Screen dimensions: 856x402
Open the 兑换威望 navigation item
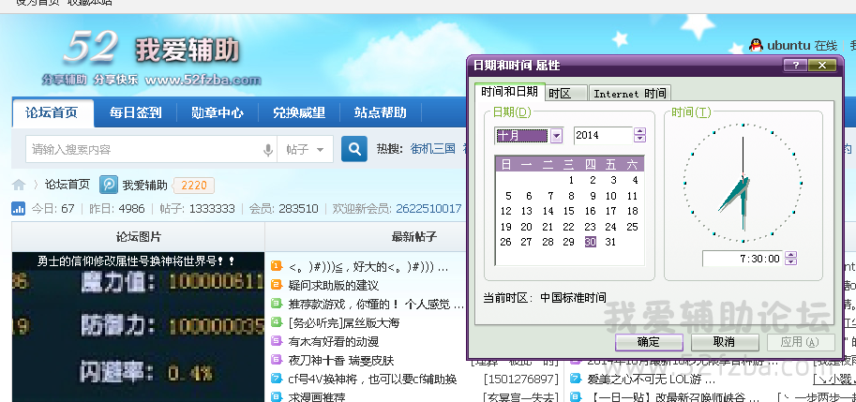[x=299, y=112]
